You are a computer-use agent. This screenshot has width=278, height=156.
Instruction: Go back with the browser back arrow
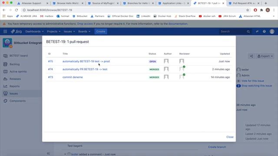point(4,10)
